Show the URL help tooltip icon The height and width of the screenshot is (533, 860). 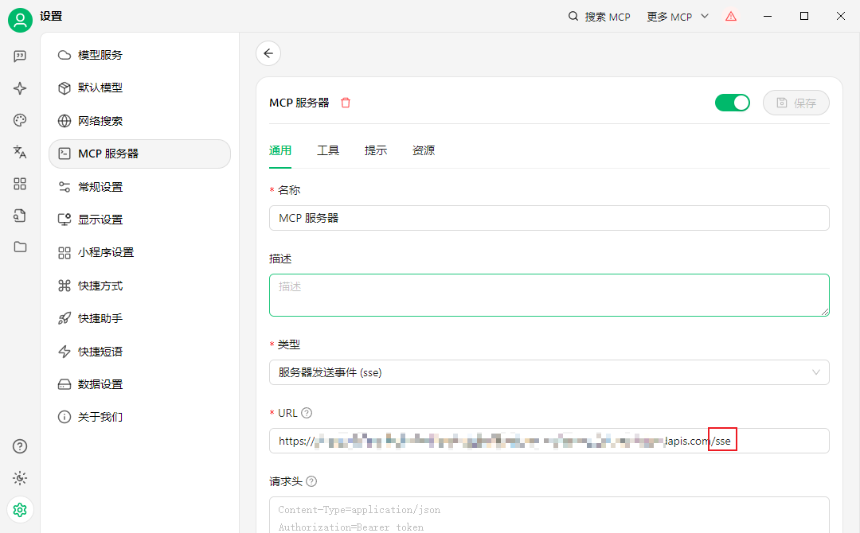pos(307,413)
